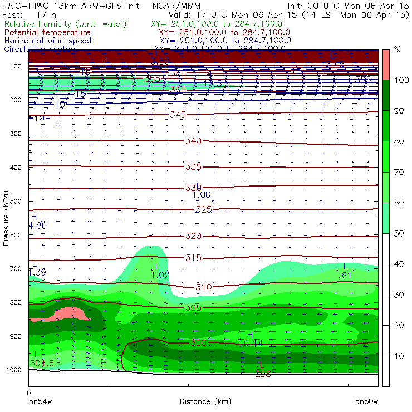Click the 80–90% green colorbar segment
412x412 pixels.
click(x=386, y=126)
